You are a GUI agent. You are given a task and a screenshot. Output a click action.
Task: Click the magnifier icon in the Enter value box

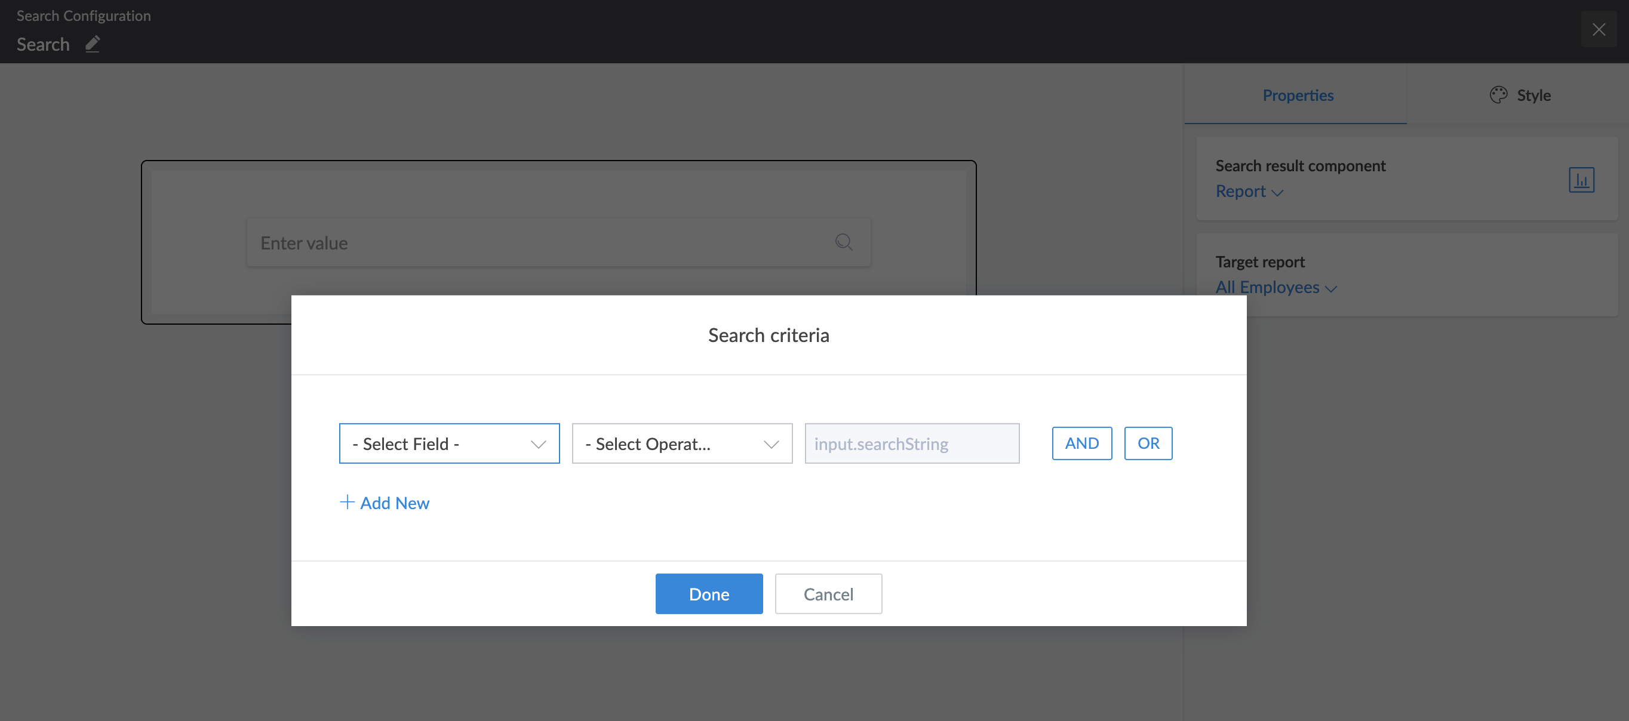(x=844, y=242)
